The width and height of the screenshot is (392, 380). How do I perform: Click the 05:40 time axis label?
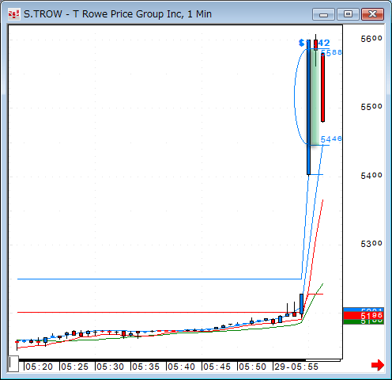(x=181, y=367)
